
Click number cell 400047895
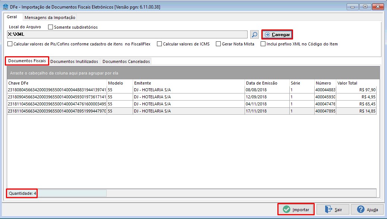pyautogui.click(x=325, y=111)
